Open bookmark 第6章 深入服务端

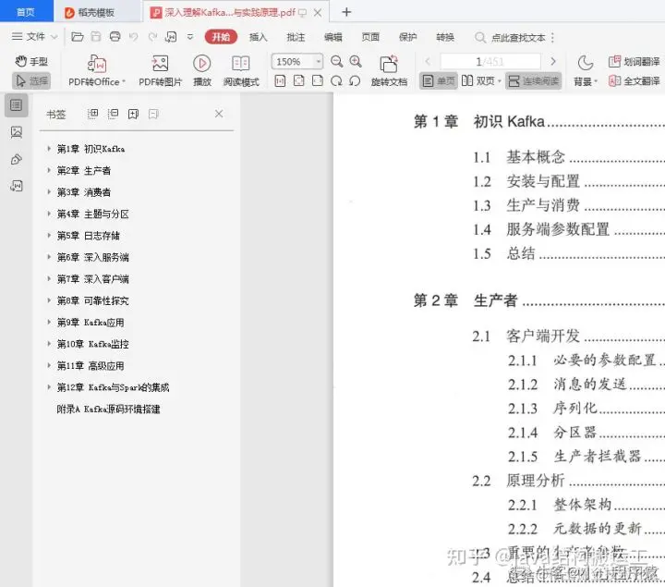coord(93,257)
